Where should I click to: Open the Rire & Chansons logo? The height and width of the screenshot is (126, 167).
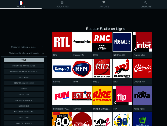click(x=102, y=95)
